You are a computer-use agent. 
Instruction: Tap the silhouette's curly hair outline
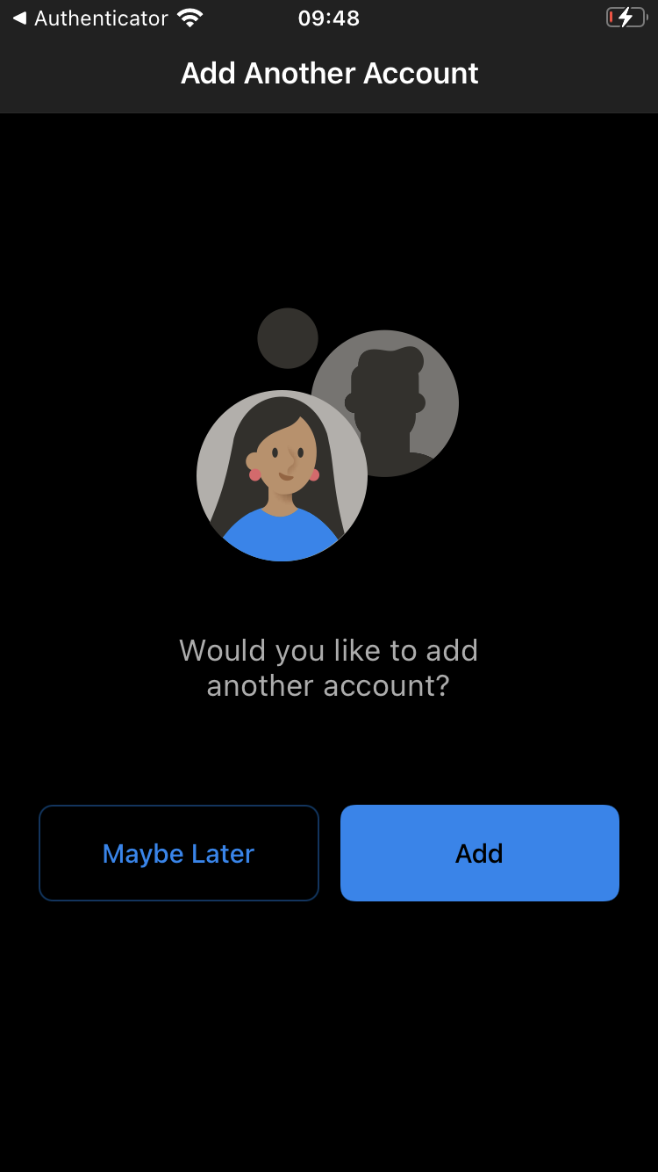[390, 362]
